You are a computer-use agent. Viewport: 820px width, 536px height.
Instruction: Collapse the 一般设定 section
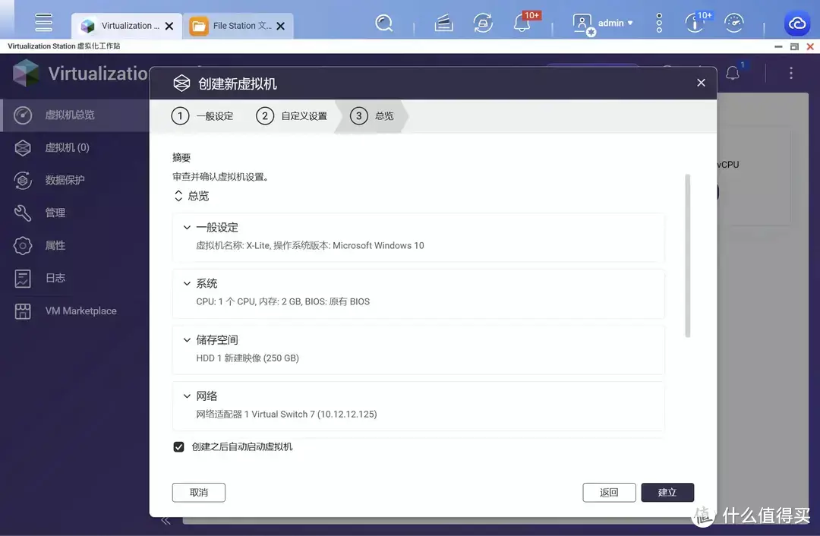click(x=187, y=228)
